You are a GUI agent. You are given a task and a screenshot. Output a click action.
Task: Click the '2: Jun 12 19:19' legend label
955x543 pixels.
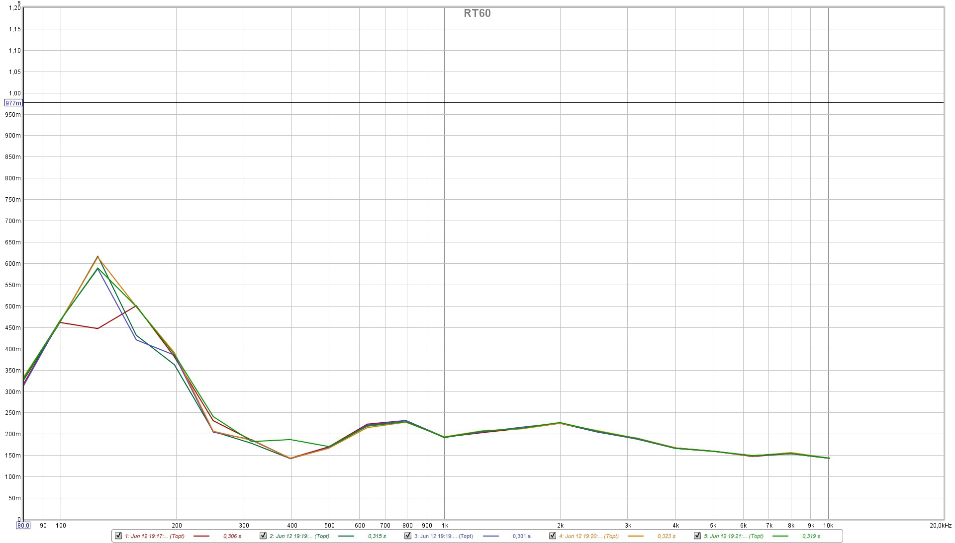[299, 536]
